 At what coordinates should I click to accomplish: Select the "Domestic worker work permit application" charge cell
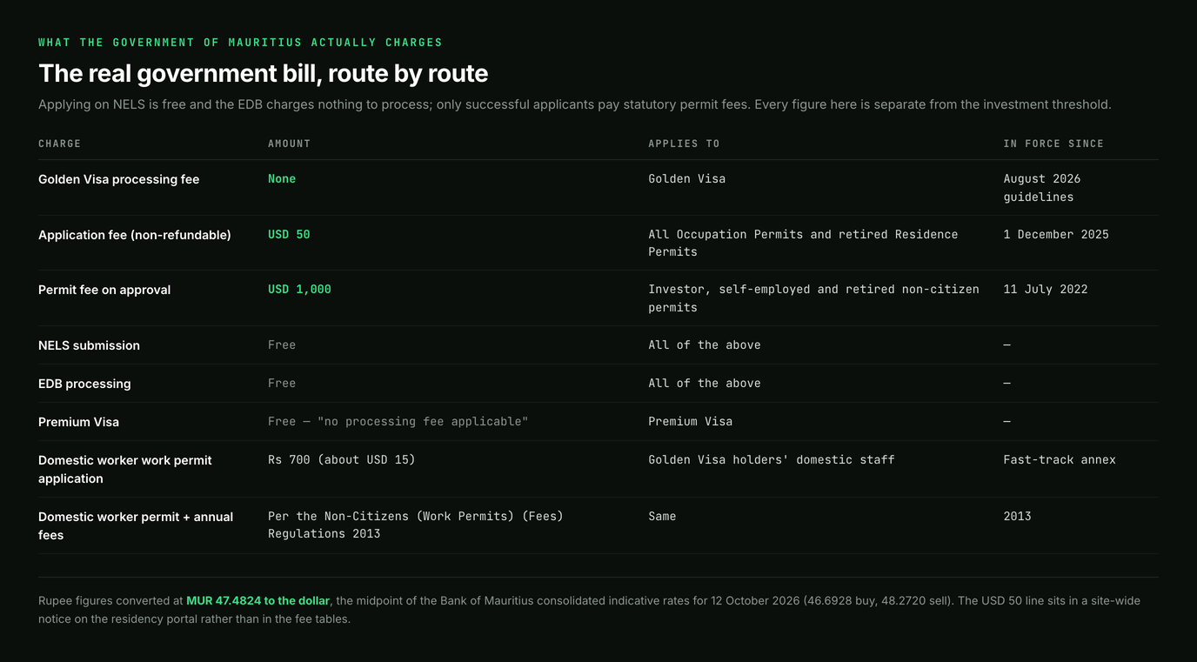[125, 470]
